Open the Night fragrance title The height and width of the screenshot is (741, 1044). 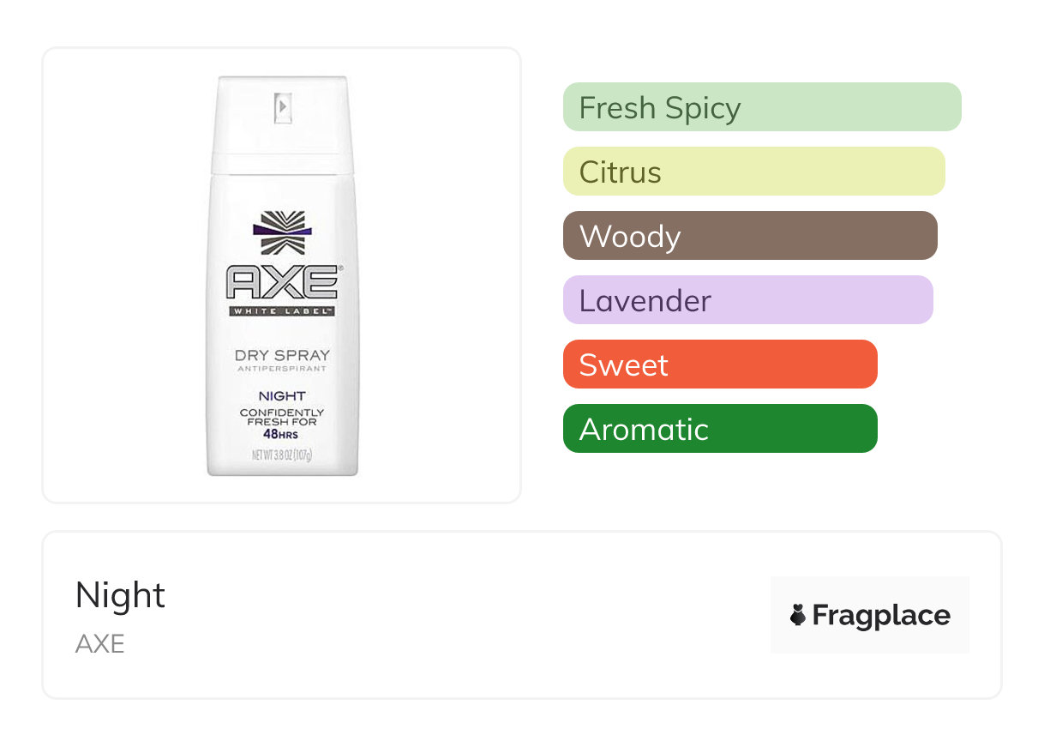click(x=120, y=595)
